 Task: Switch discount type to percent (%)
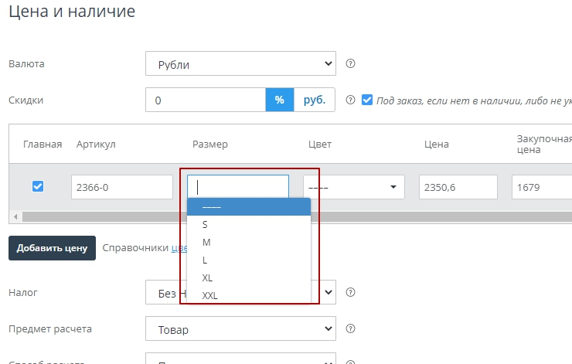[280, 100]
